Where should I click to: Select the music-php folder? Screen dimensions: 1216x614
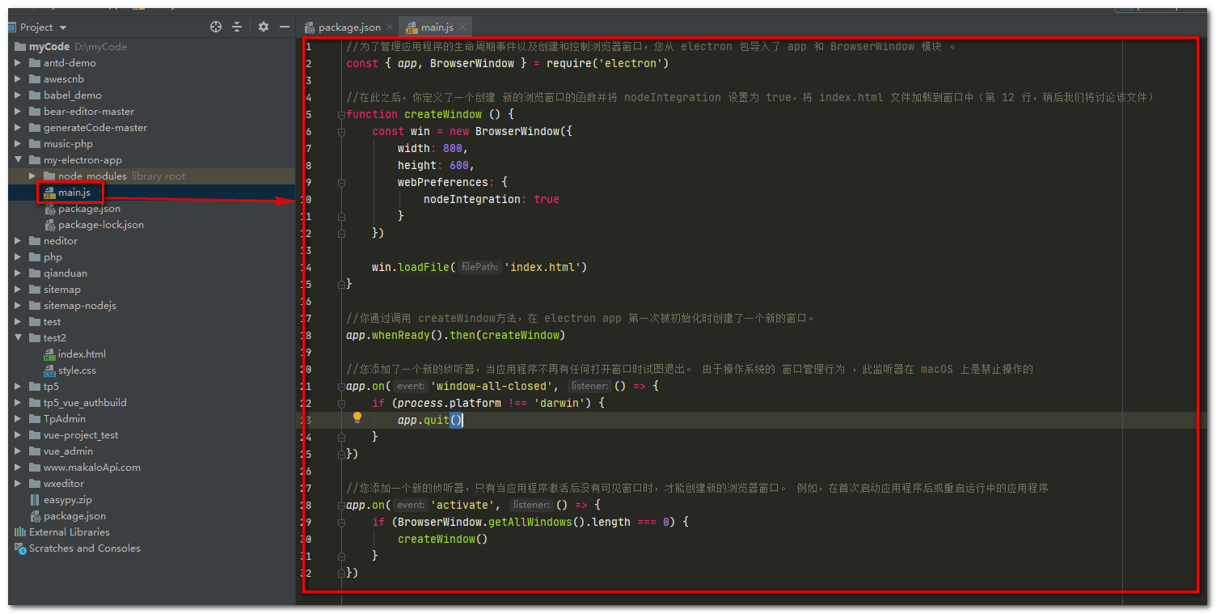pyautogui.click(x=68, y=144)
